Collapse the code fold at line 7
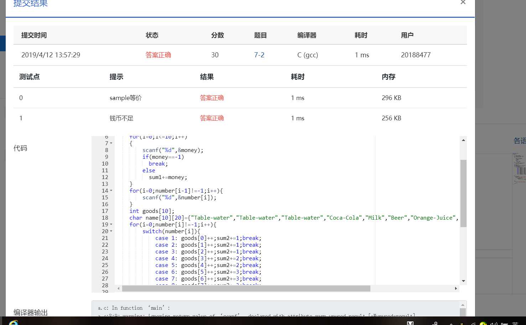The height and width of the screenshot is (325, 526). click(111, 143)
